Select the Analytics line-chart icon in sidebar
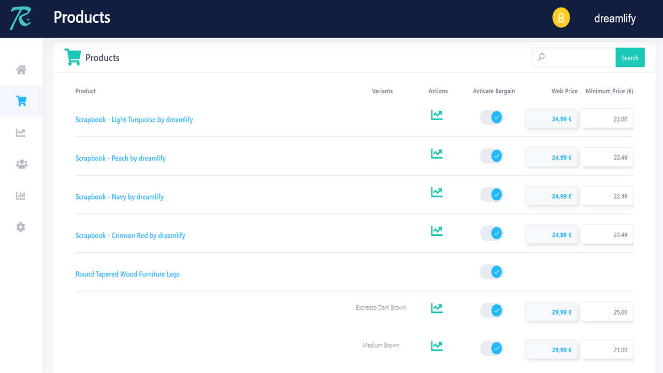The width and height of the screenshot is (663, 373). [21, 133]
